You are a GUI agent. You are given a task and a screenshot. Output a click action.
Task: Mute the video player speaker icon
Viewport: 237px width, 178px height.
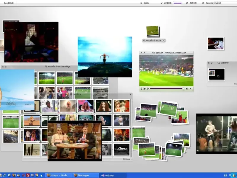point(187,89)
